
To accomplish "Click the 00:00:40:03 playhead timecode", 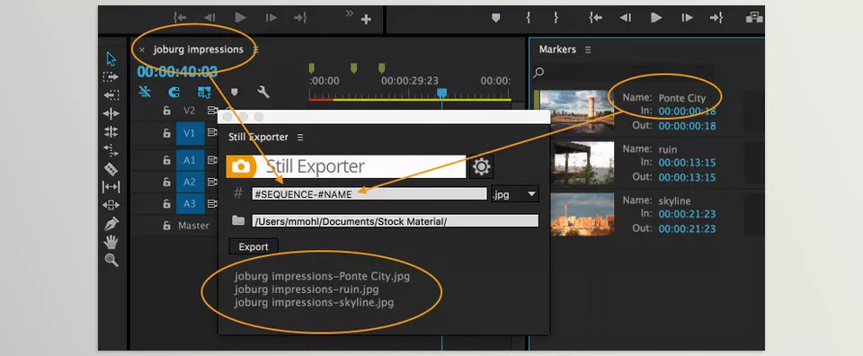I will (177, 72).
